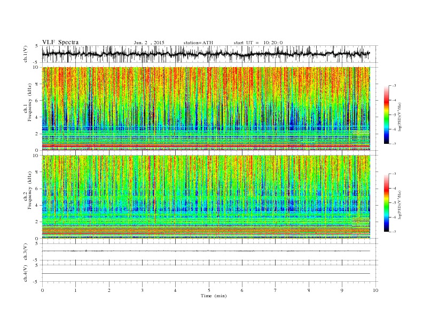Screen dimensions: 423x326
Task: Click the log(PSD) label beside the ch.1 colorbar
Action: click(x=399, y=116)
